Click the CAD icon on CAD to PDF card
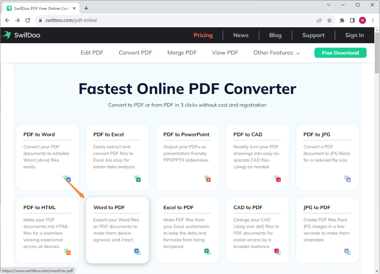380x274 pixels. tap(277, 252)
